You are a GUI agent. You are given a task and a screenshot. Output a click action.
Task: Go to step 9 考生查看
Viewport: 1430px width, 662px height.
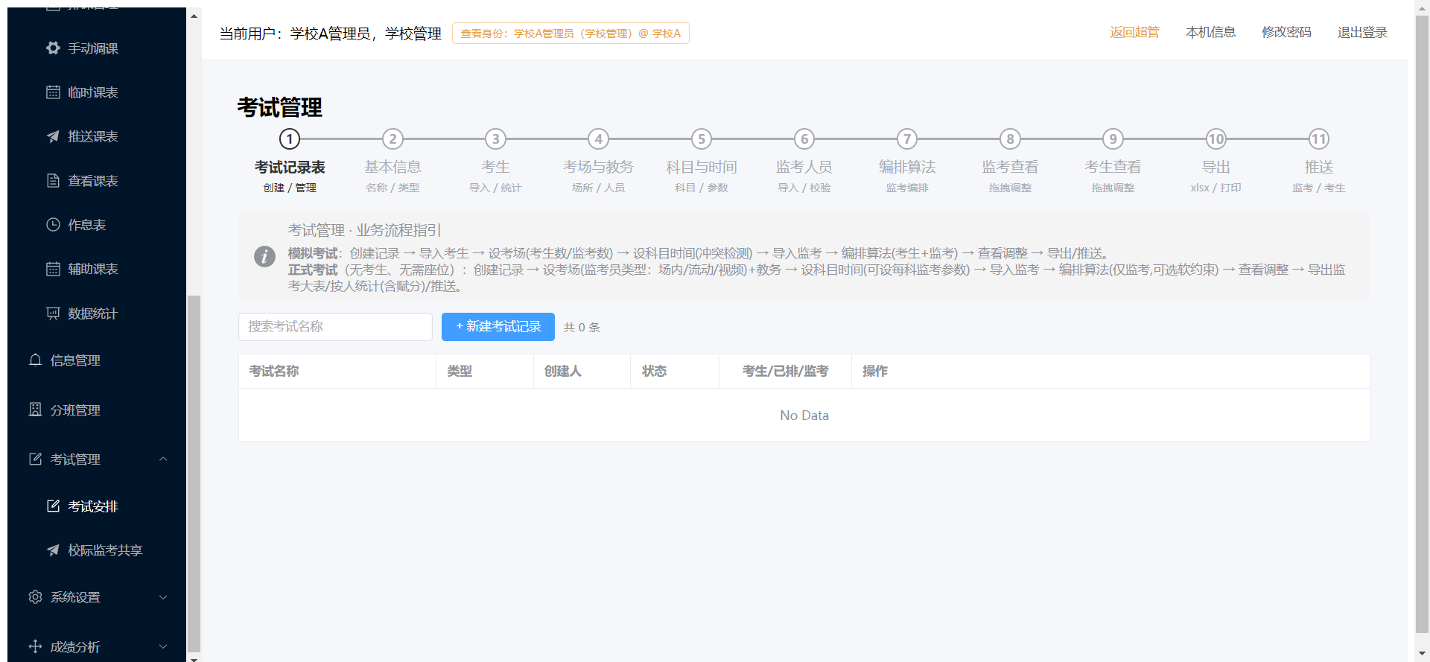tap(1113, 161)
